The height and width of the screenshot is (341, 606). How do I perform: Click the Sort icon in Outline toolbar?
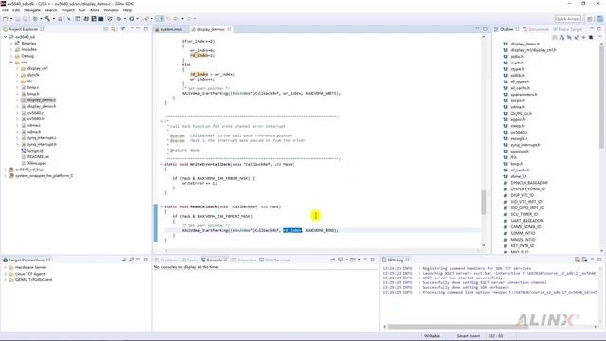coord(561,37)
